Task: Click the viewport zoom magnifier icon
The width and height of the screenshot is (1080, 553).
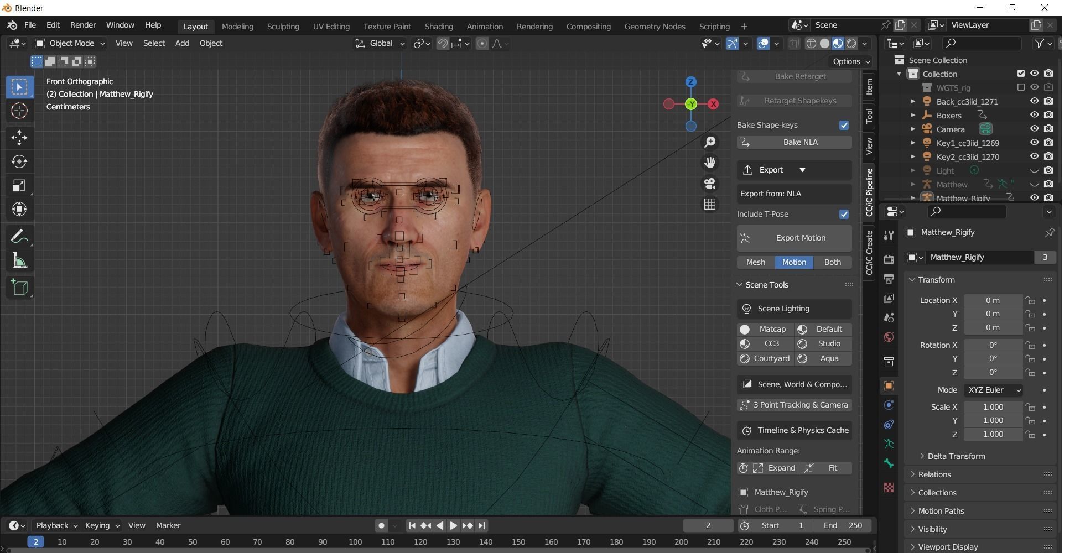Action: [710, 142]
